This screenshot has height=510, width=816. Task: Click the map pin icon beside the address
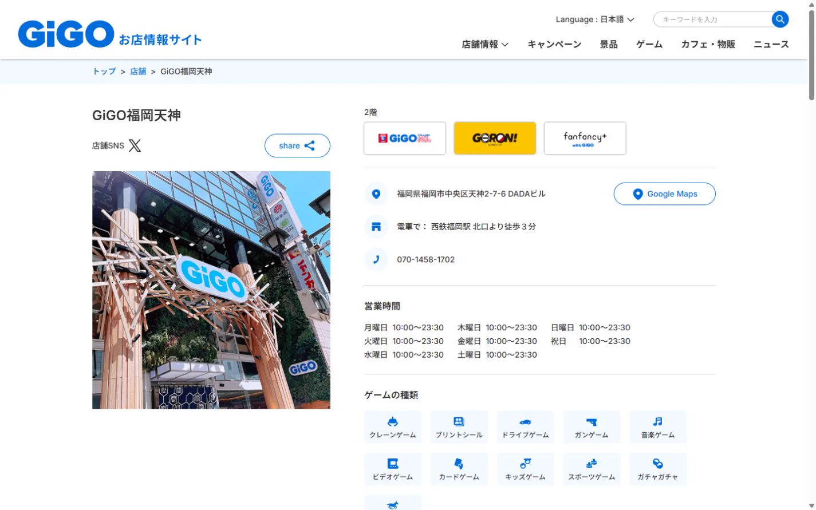tap(376, 194)
